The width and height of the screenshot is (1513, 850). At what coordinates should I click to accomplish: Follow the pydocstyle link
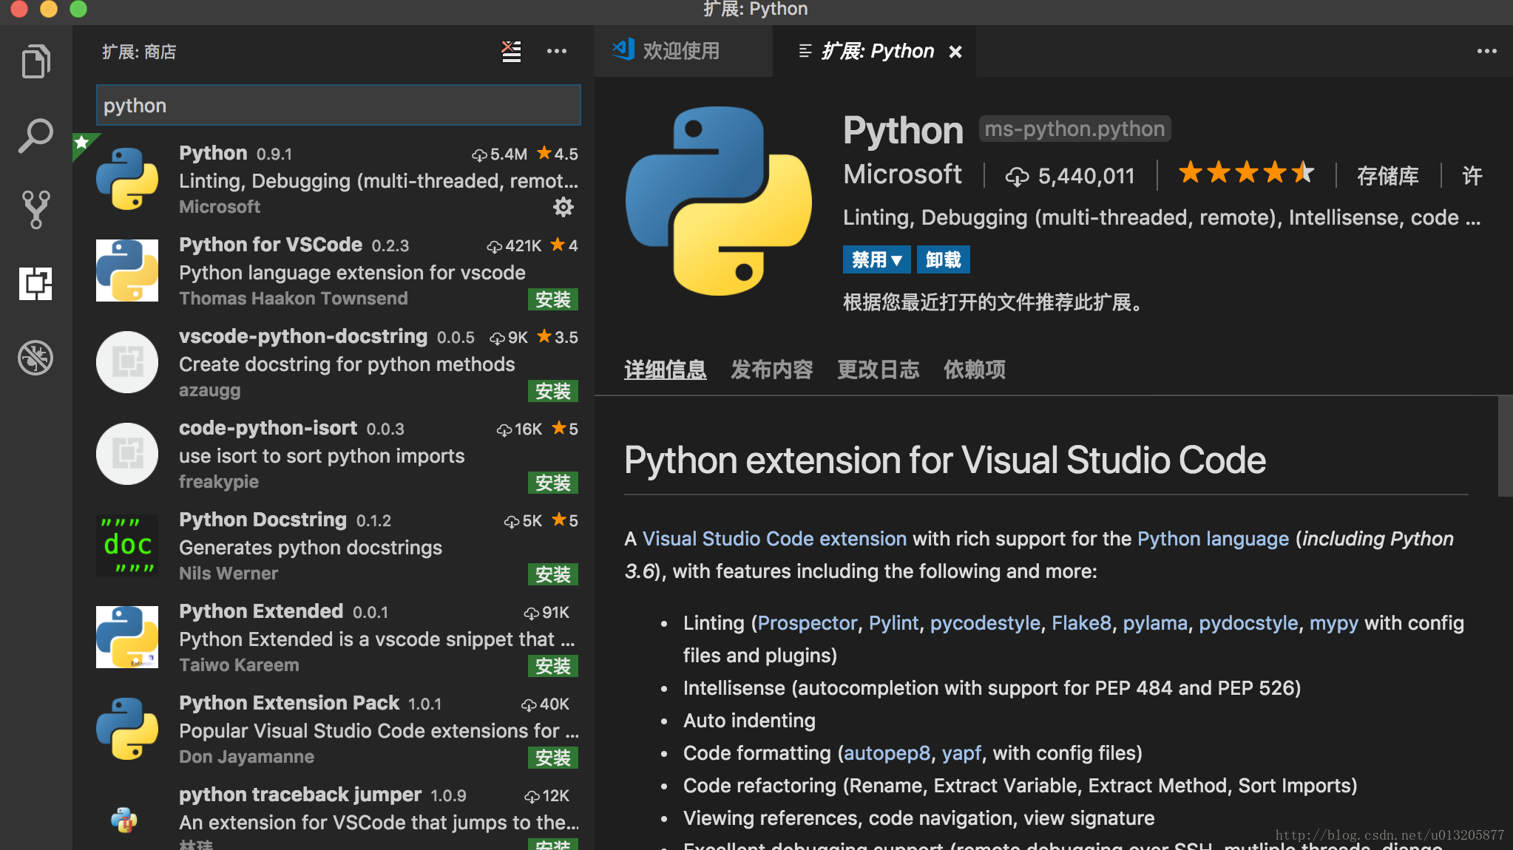click(1248, 623)
